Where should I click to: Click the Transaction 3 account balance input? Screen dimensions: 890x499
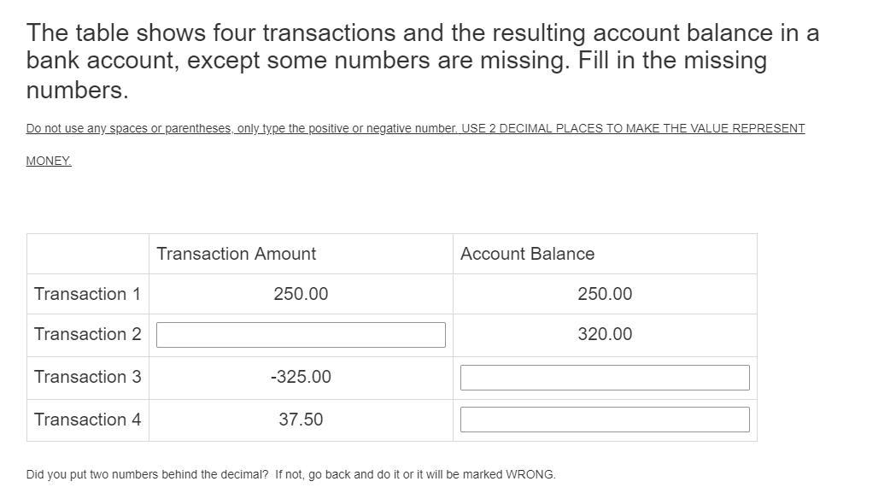pyautogui.click(x=605, y=378)
